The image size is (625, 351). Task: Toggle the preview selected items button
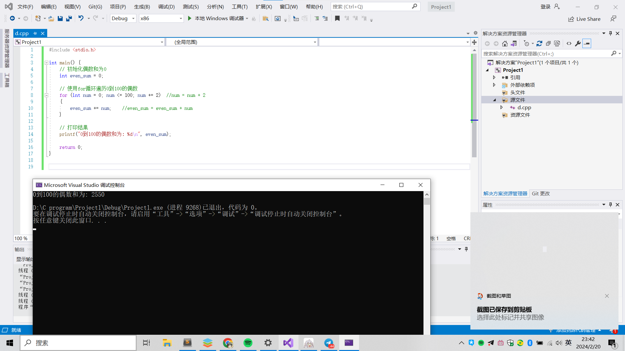tap(587, 44)
